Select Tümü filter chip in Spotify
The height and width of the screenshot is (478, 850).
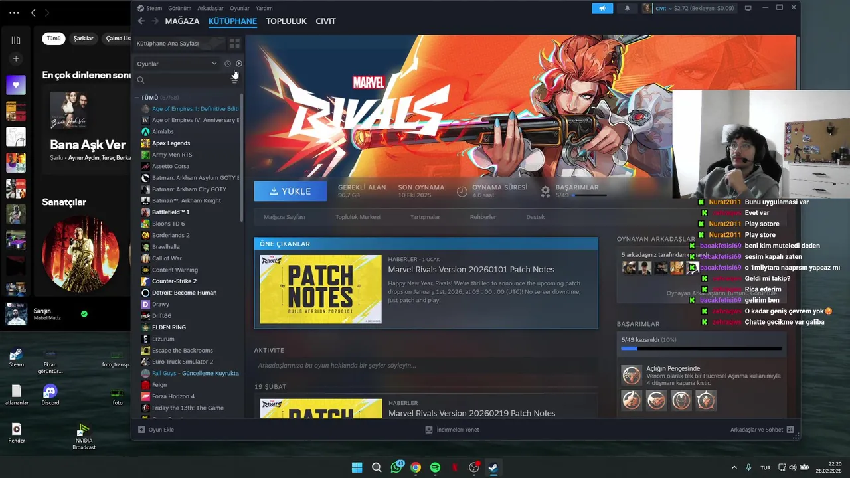54,39
